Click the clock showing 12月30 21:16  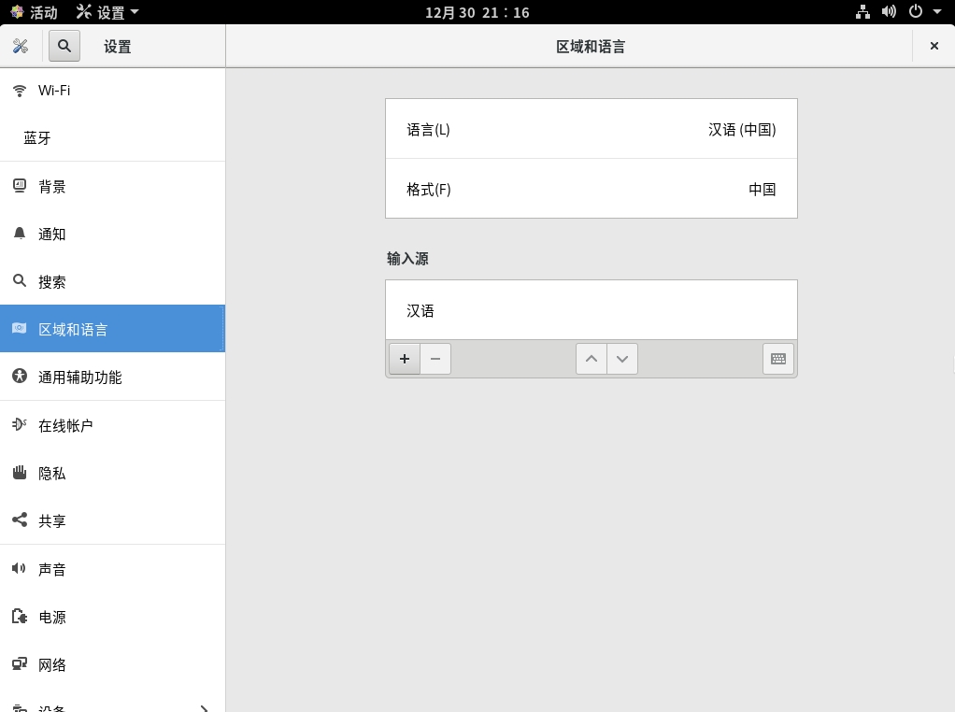[477, 12]
